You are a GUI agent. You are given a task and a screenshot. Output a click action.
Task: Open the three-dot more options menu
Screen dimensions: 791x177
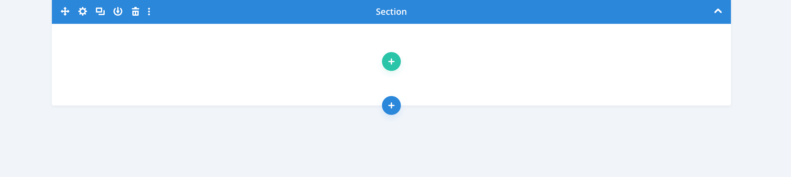pyautogui.click(x=149, y=12)
